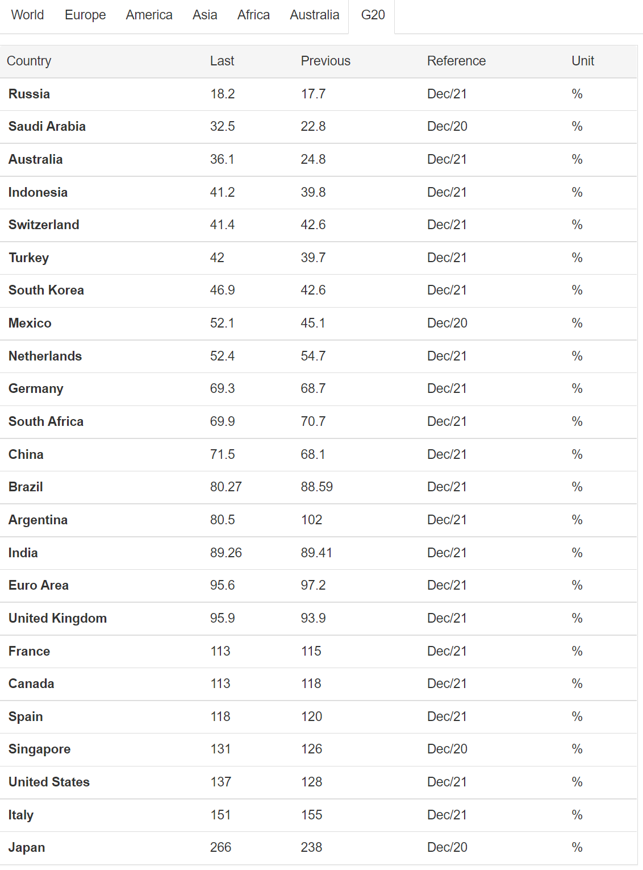
Task: Sort by the Last column header
Action: click(222, 61)
